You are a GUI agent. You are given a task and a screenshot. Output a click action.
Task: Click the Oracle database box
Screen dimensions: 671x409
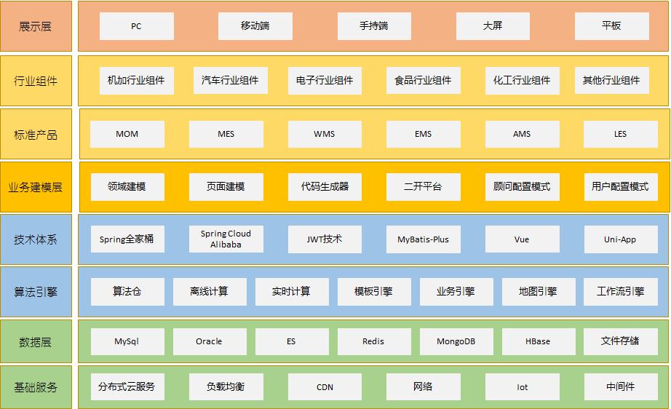click(210, 341)
